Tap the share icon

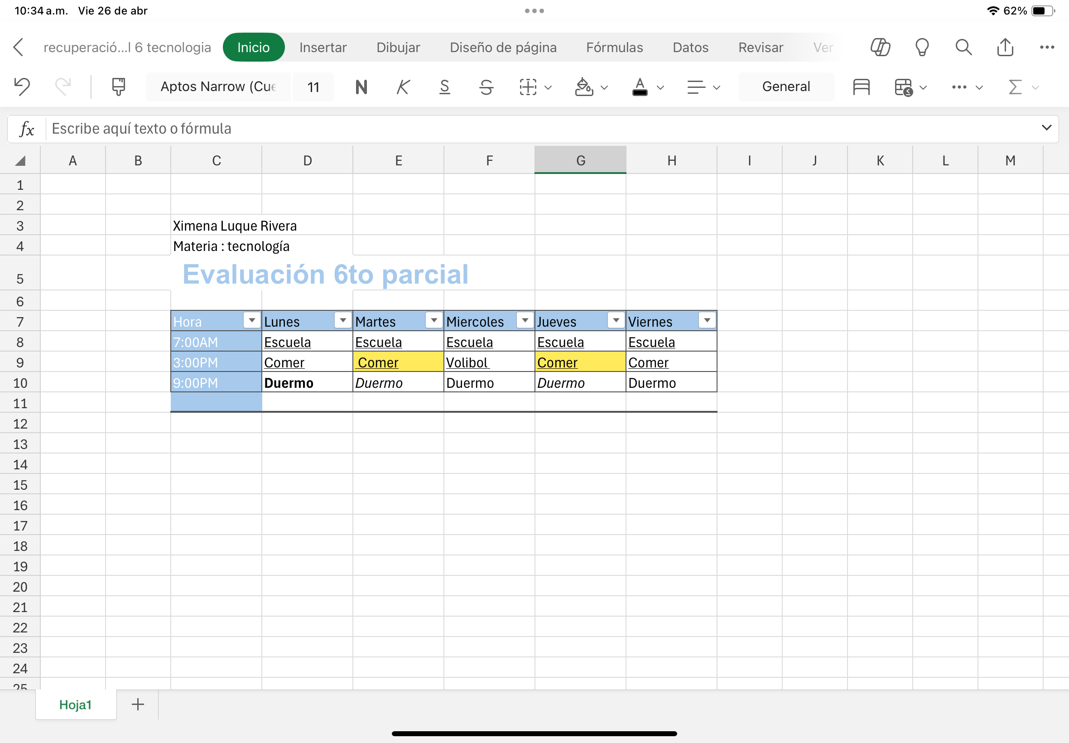[1005, 47]
